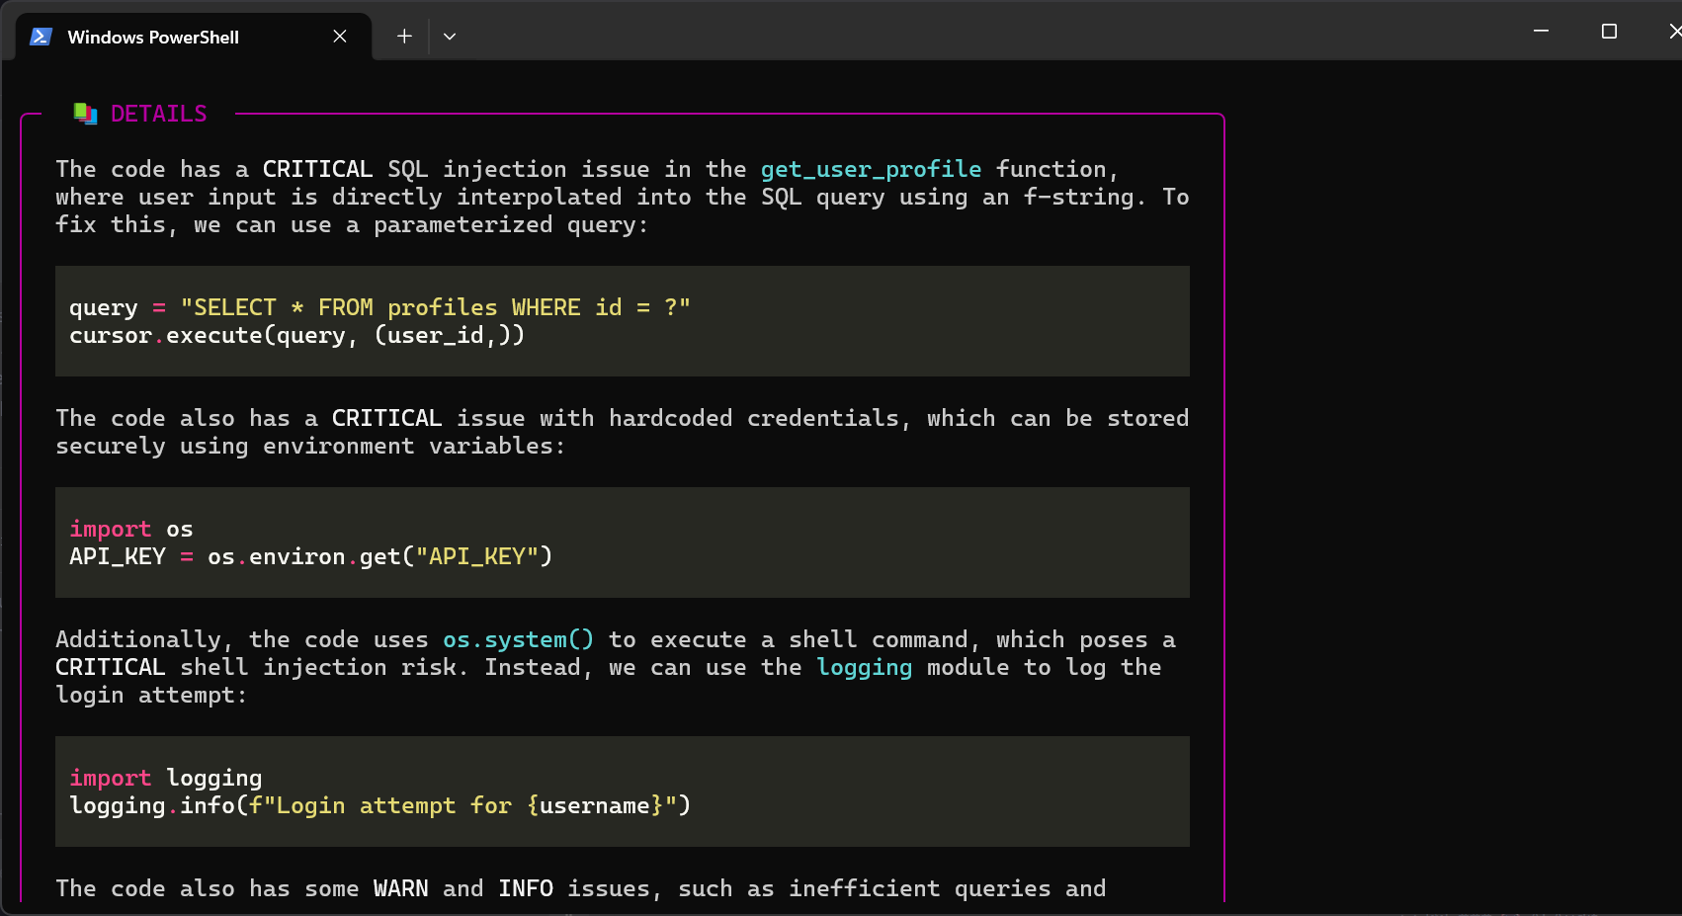The height and width of the screenshot is (916, 1682).
Task: Maximize the terminal window
Action: coord(1609,32)
